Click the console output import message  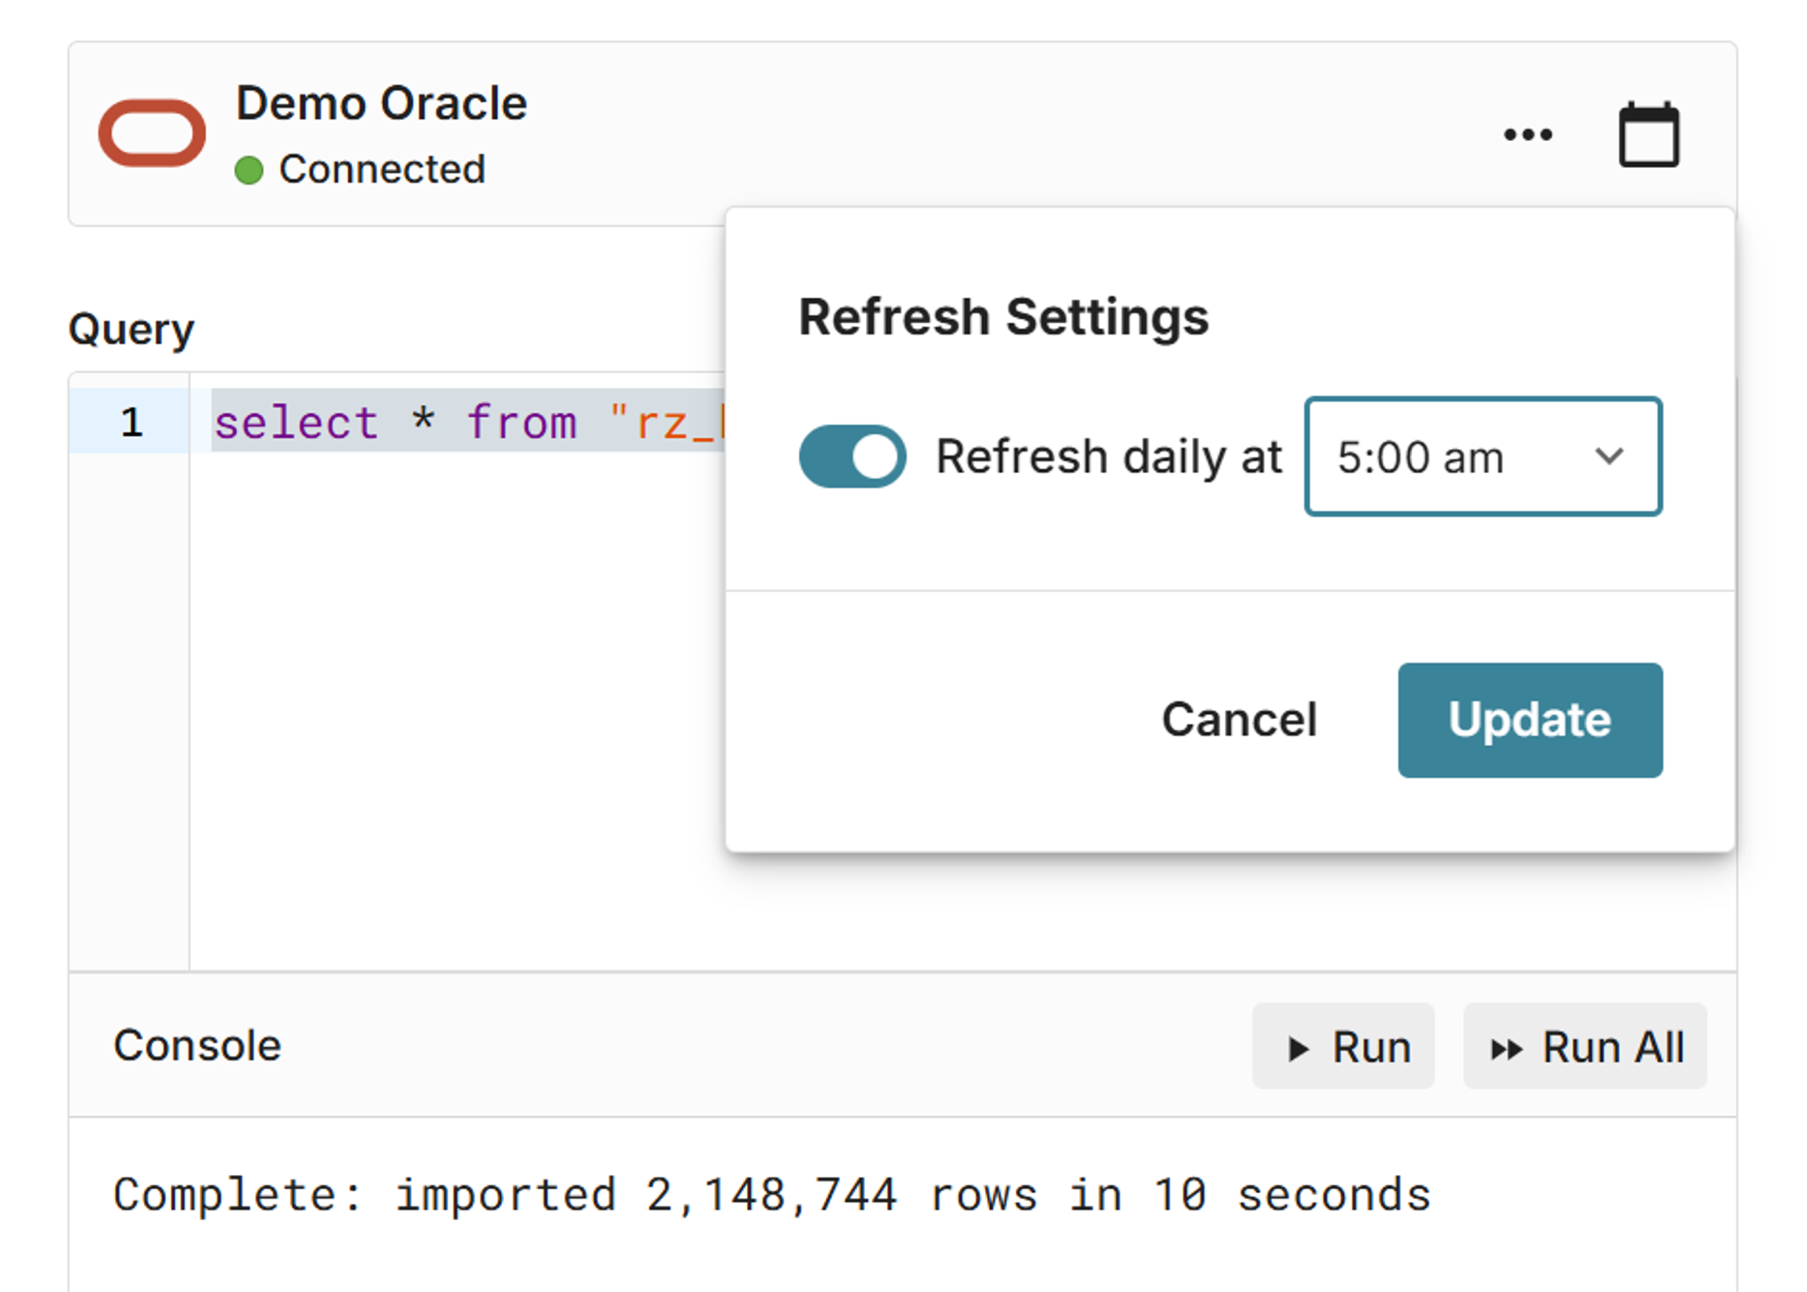771,1194
